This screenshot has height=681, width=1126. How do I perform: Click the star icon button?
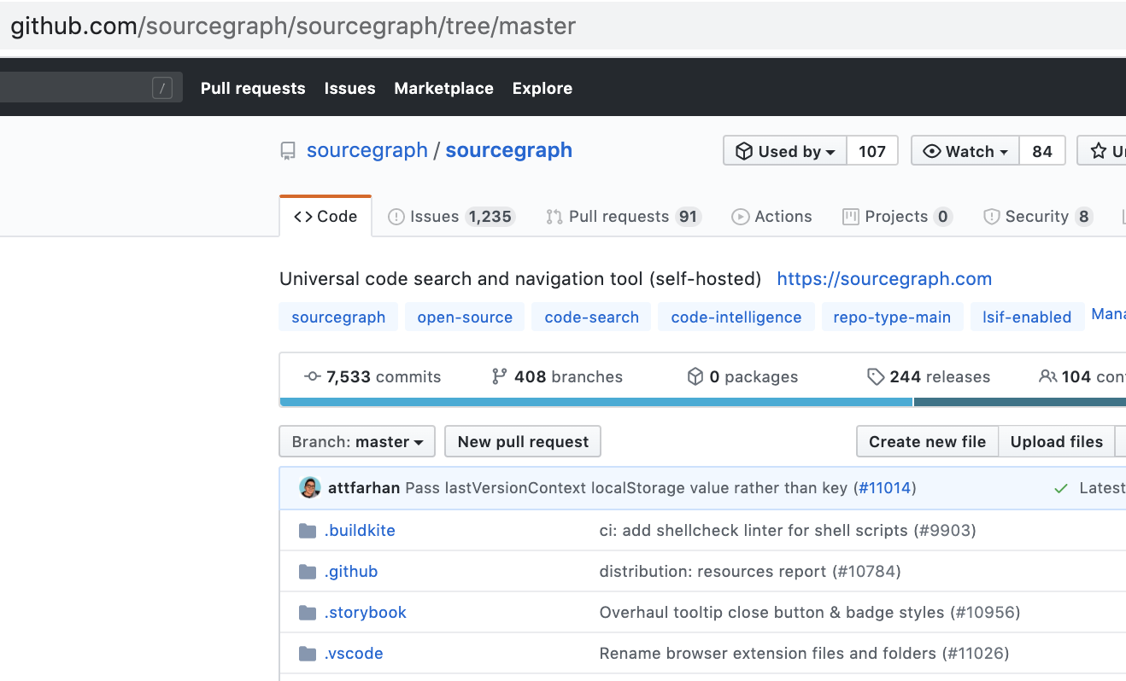1099,151
